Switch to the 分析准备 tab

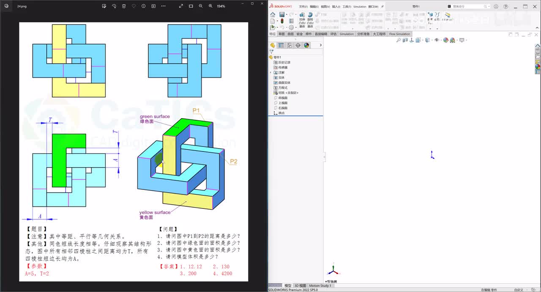(x=363, y=34)
